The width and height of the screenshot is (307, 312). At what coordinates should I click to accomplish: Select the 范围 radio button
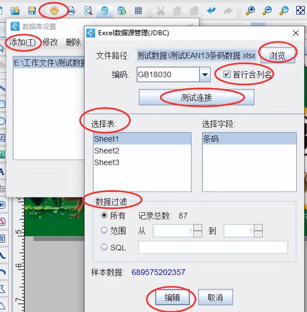point(104,230)
